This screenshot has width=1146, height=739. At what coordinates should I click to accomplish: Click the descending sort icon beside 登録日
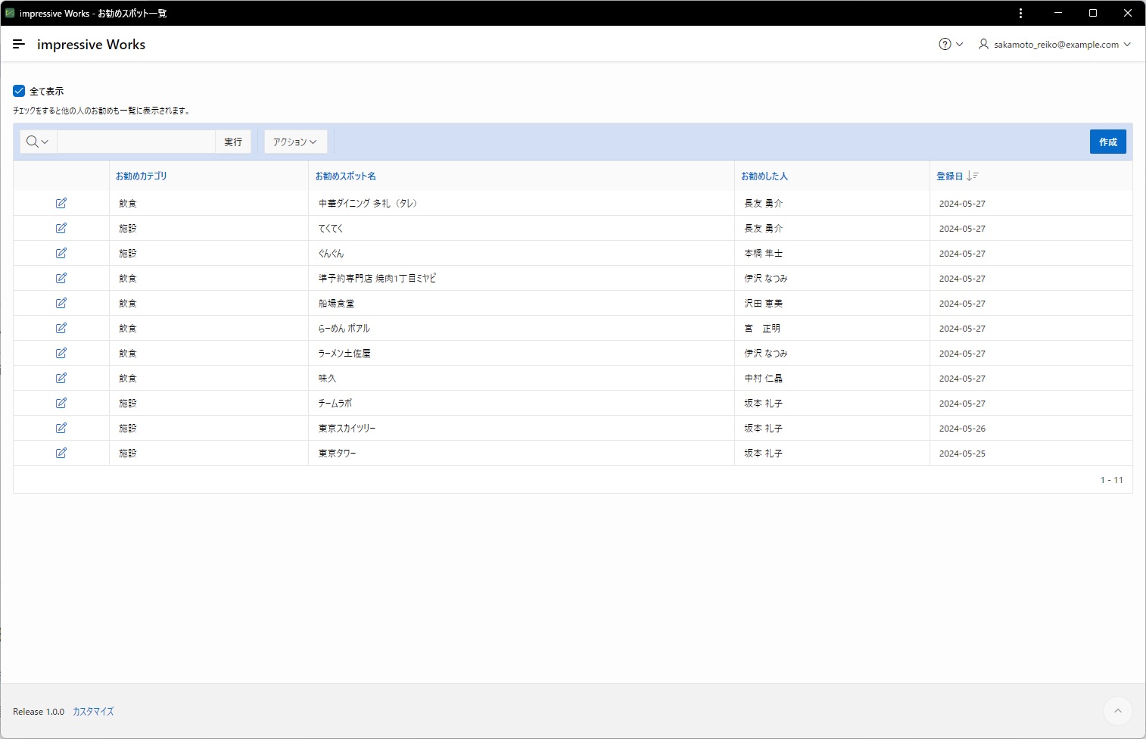click(973, 176)
